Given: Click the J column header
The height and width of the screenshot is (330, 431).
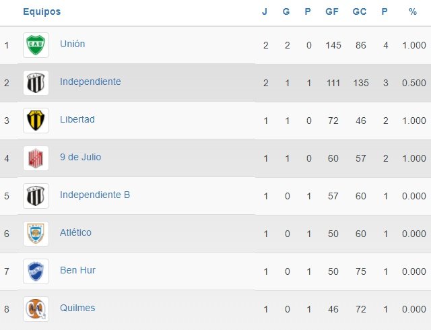Looking at the screenshot, I should pos(265,11).
